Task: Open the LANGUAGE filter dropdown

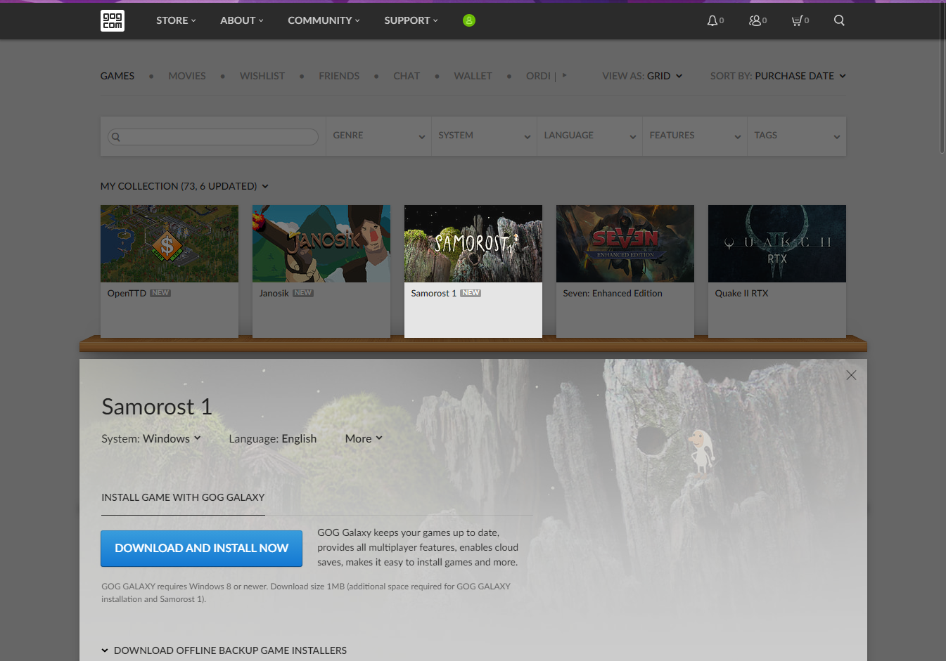Action: (589, 136)
